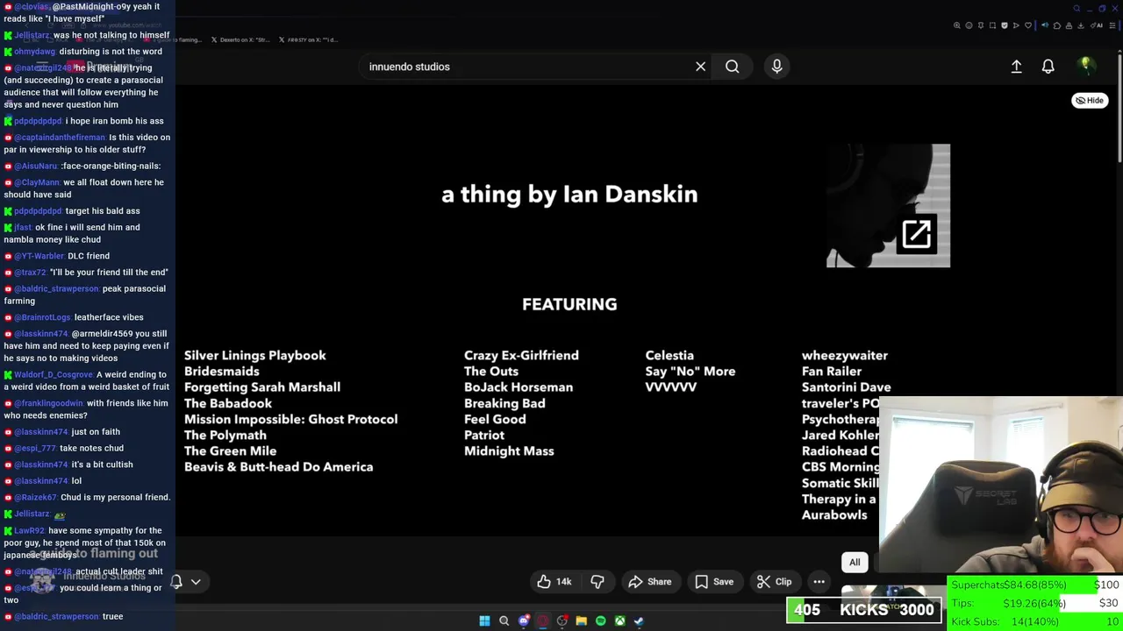The height and width of the screenshot is (631, 1123).
Task: Open browser downloads icon
Action: (1080, 25)
